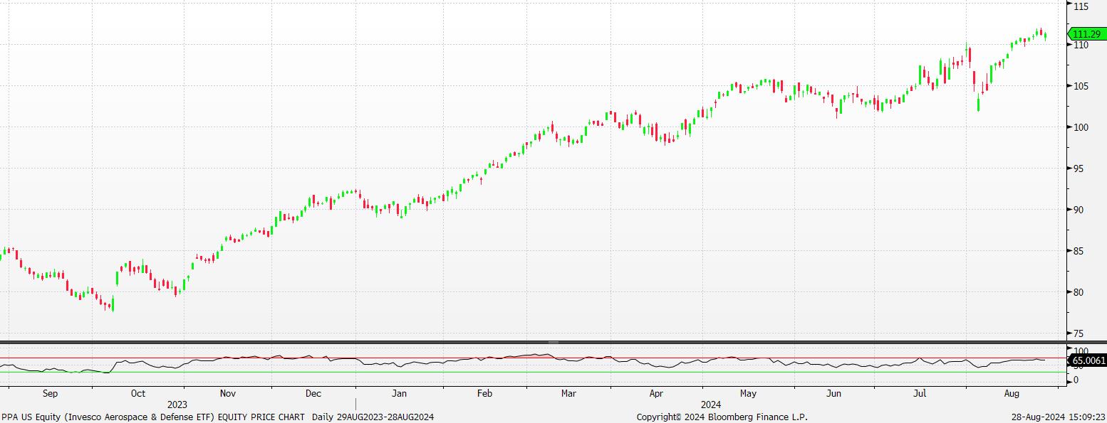Select the 80 price axis label

click(x=1078, y=292)
